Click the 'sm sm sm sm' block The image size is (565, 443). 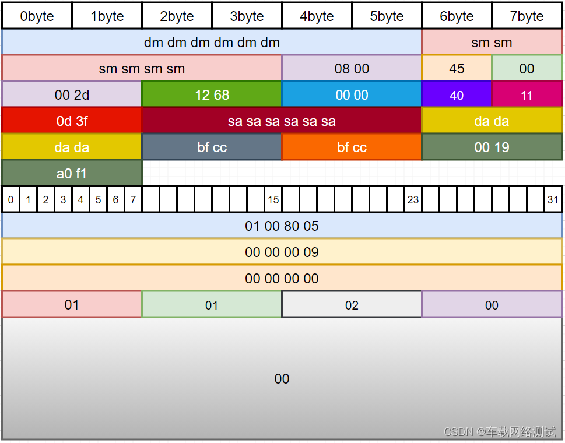tap(142, 68)
